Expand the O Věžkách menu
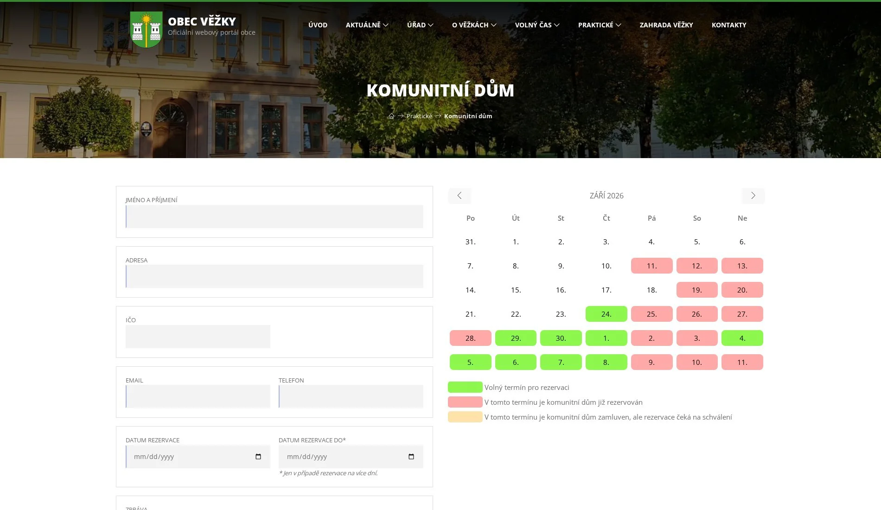The width and height of the screenshot is (881, 510). 474,25
